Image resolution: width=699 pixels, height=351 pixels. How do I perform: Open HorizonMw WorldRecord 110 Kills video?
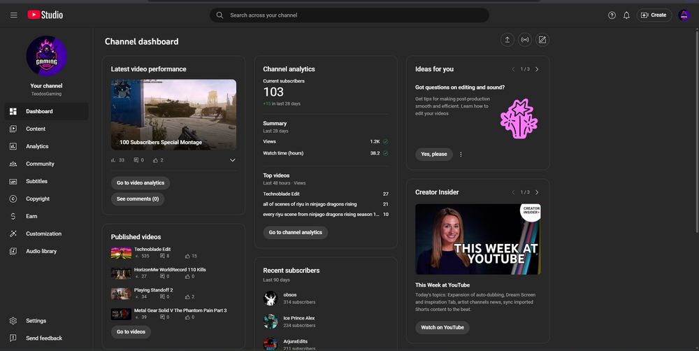[x=170, y=270]
